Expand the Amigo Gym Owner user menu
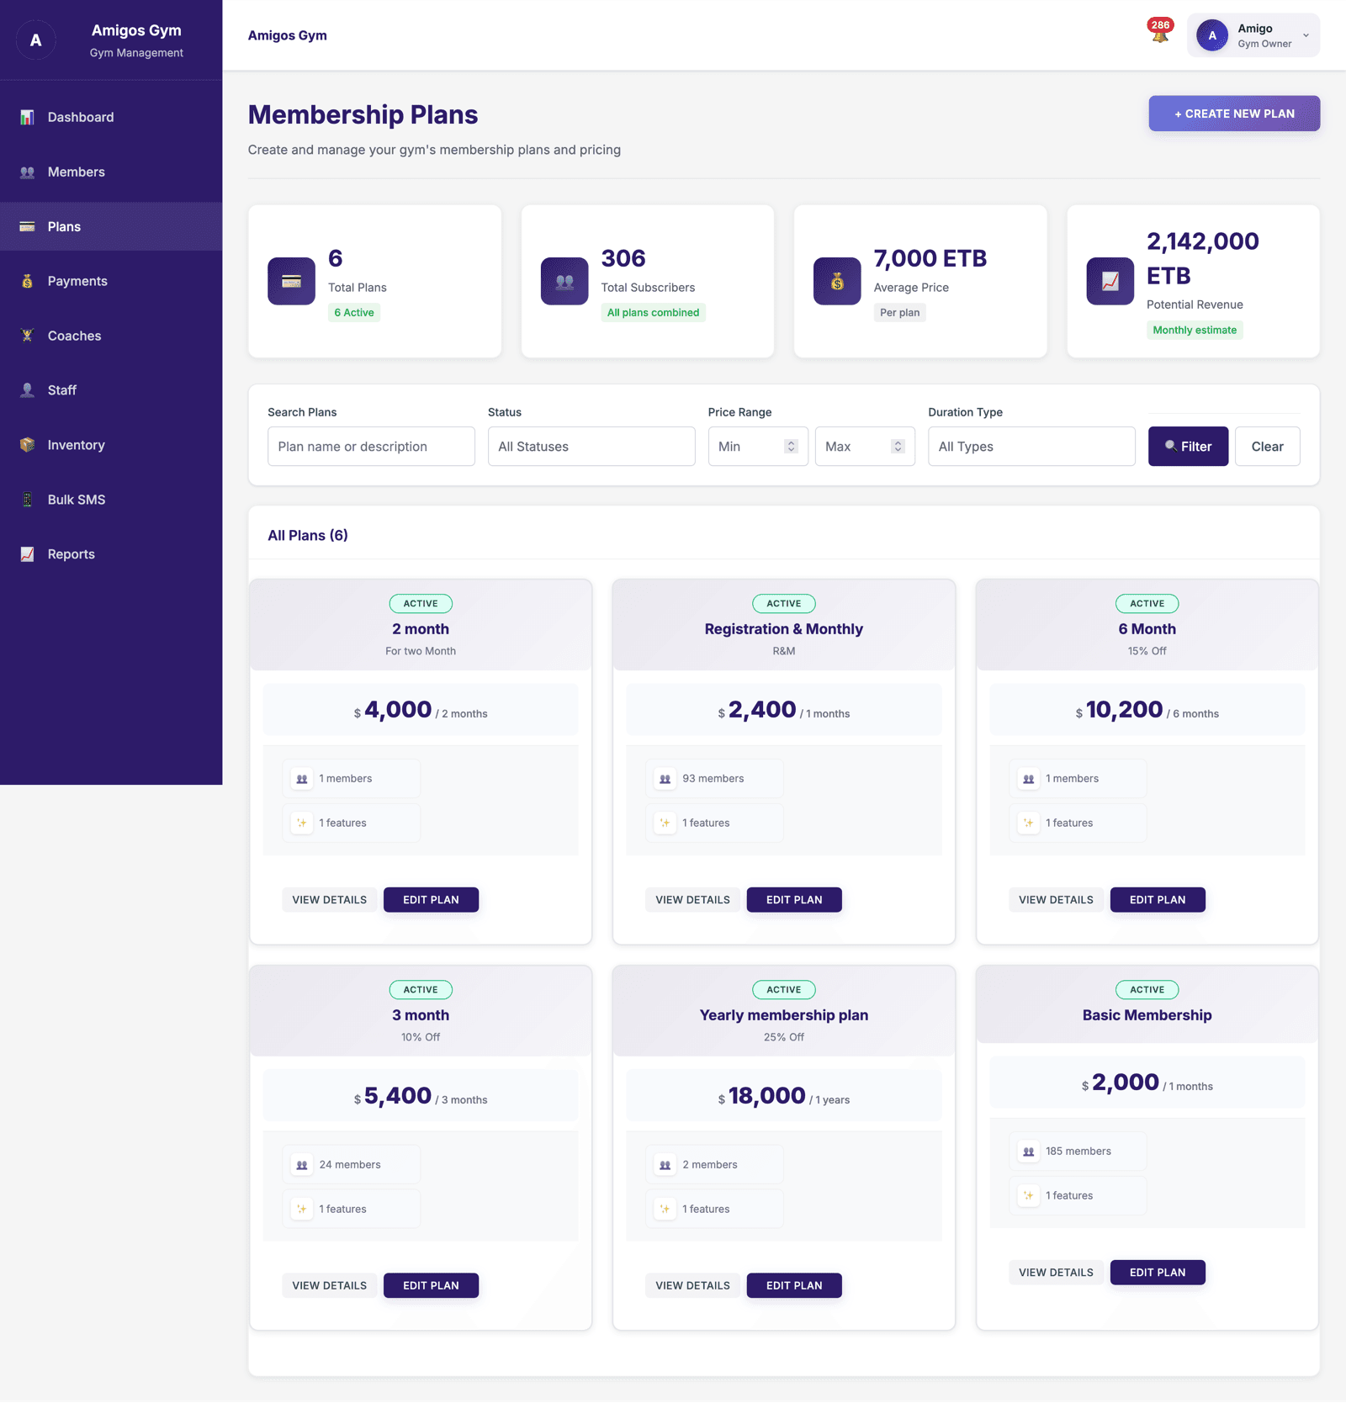 (1253, 35)
